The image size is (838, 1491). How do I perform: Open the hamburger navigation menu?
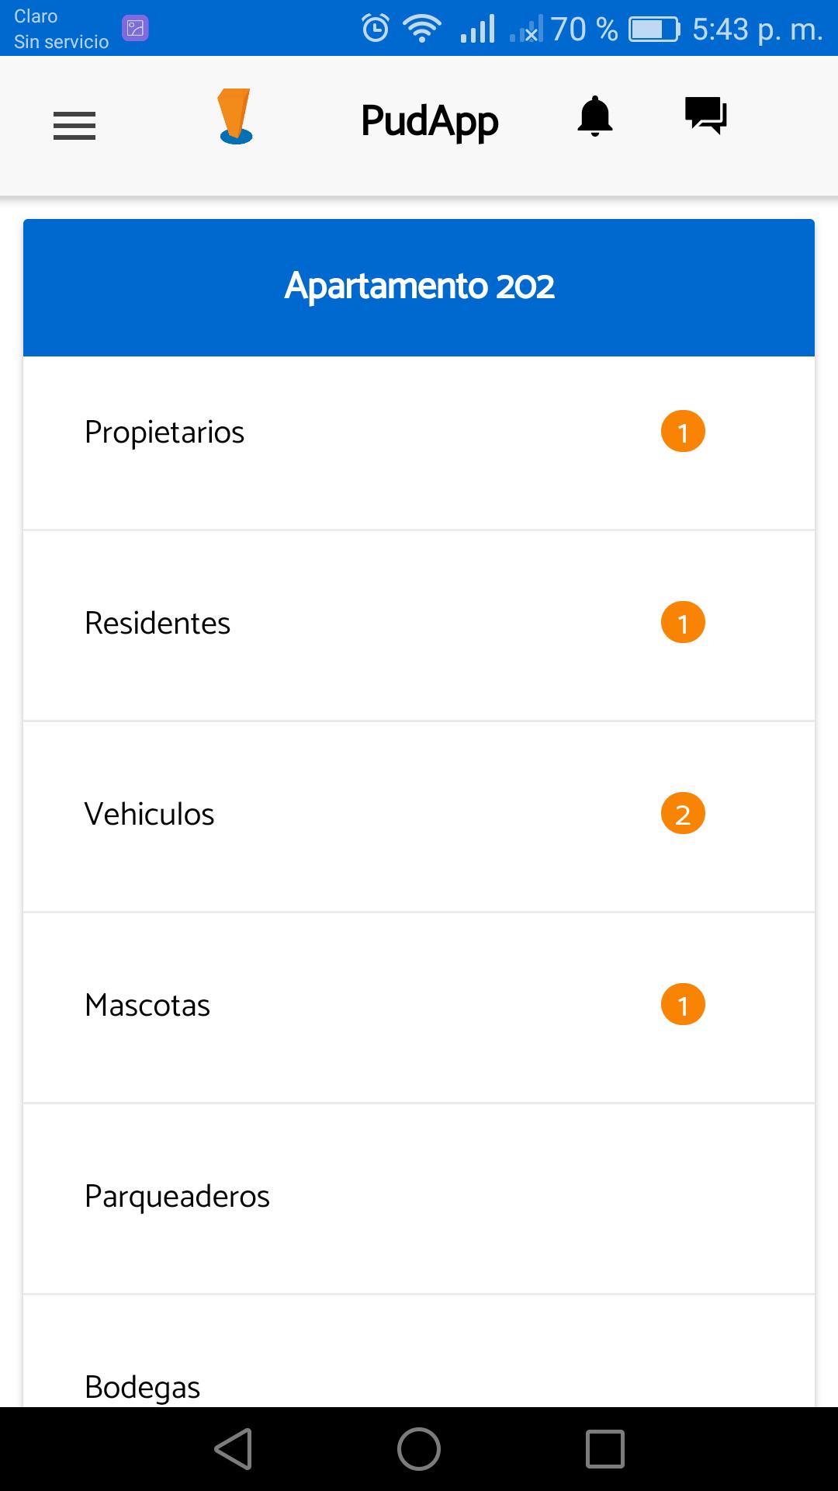point(74,125)
